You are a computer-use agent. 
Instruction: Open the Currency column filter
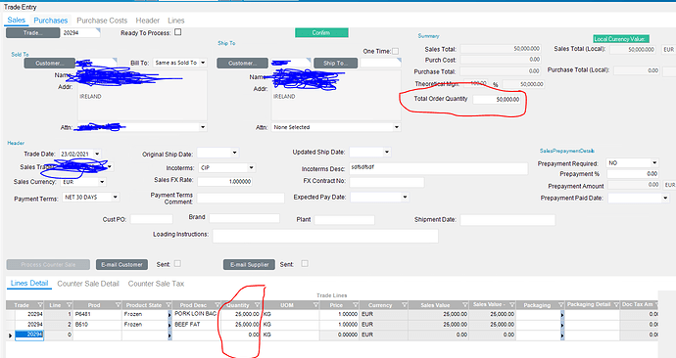405,305
